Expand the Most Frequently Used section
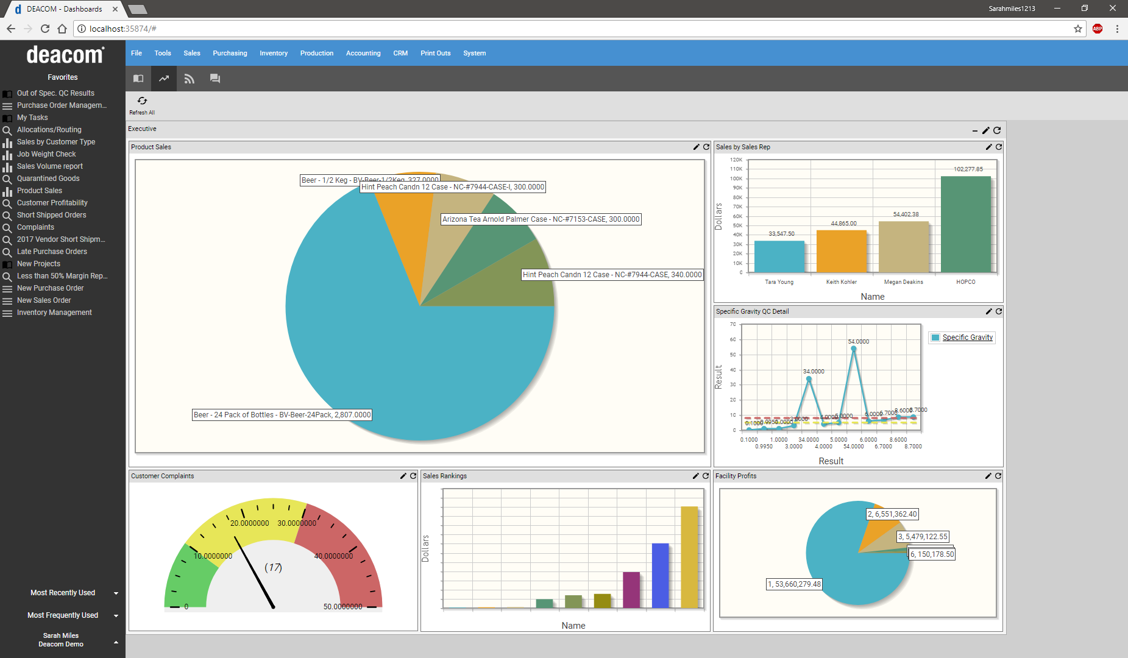The image size is (1128, 658). click(116, 615)
